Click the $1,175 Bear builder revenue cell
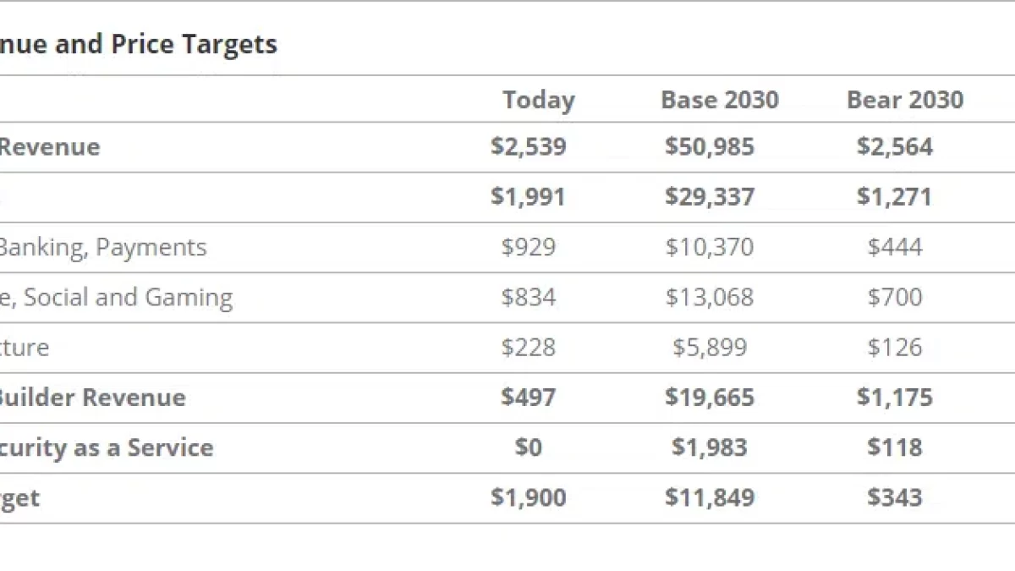Screen dimensions: 1015x571 click(894, 398)
